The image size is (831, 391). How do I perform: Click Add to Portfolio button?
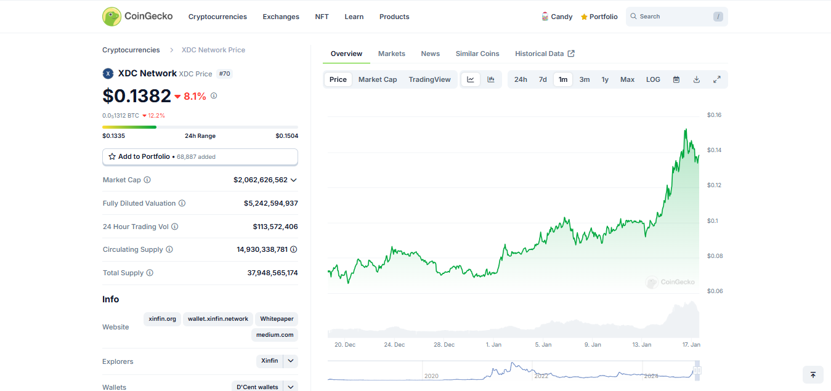[200, 157]
